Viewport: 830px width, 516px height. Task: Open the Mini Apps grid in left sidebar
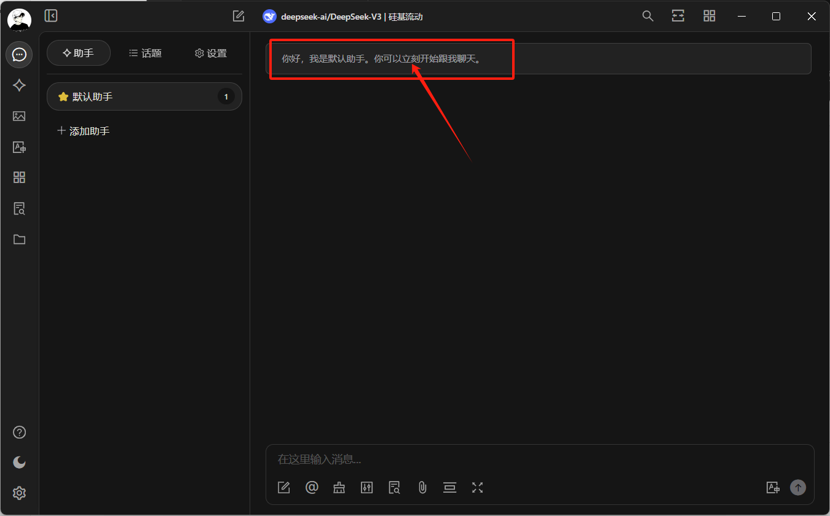pos(19,178)
